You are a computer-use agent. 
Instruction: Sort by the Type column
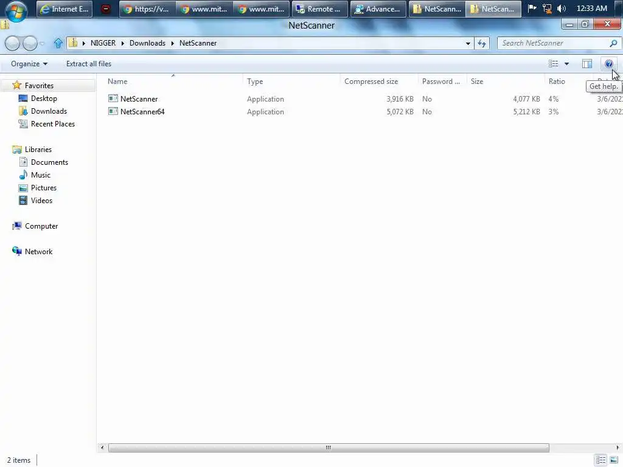click(255, 81)
